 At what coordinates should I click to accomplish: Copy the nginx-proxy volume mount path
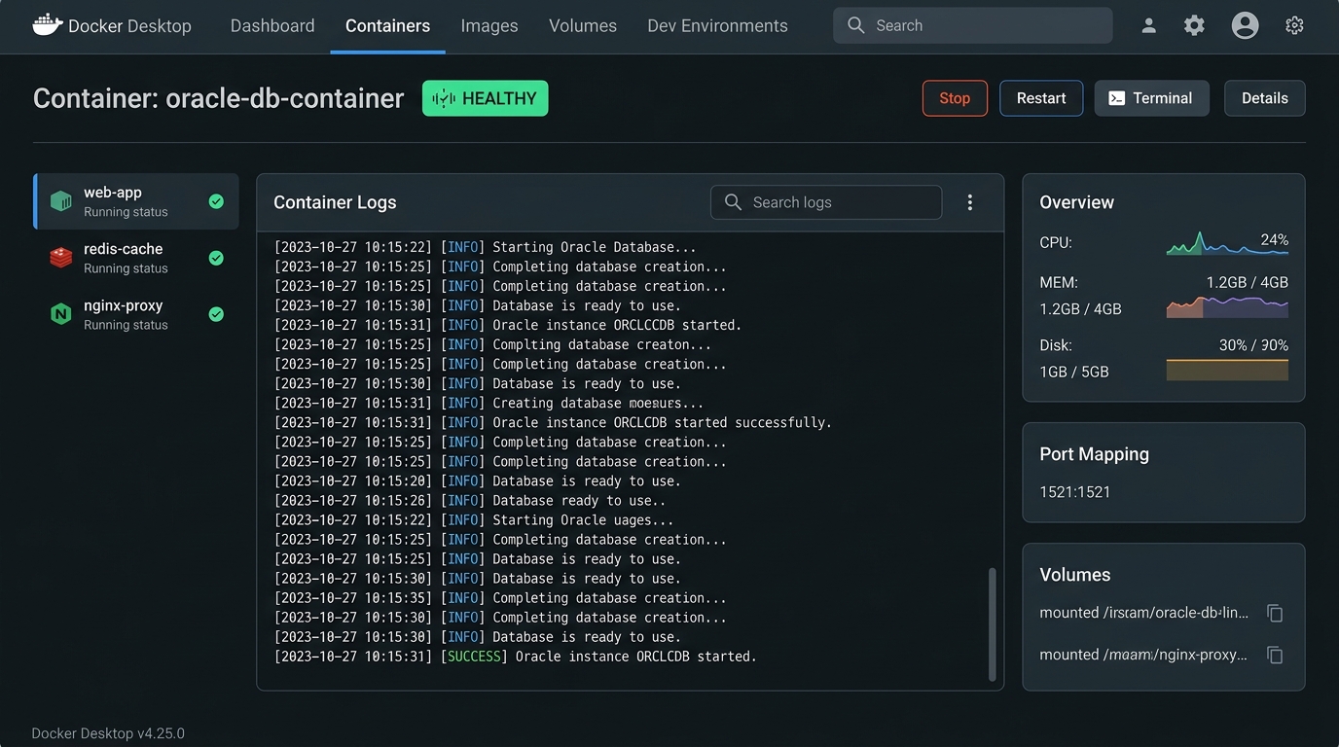pos(1275,655)
